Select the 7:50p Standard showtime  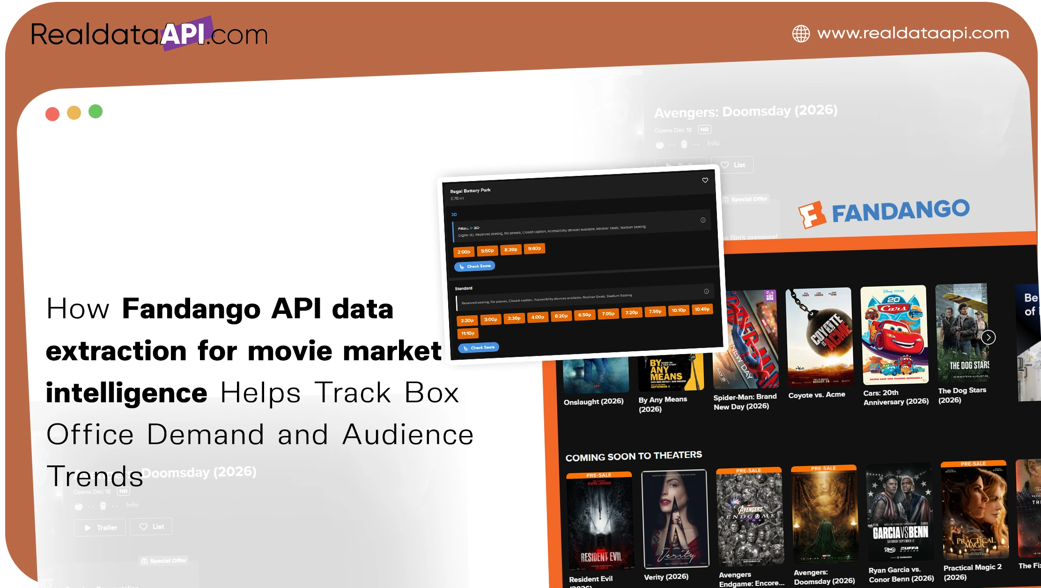pos(655,311)
